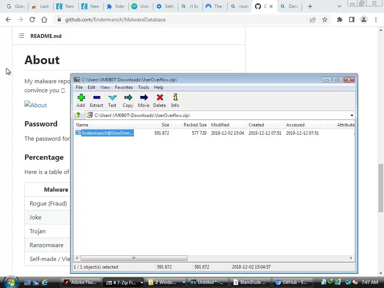Image resolution: width=384 pixels, height=288 pixels.
Task: Open the Favorites menu in 7-Zip
Action: (x=124, y=87)
